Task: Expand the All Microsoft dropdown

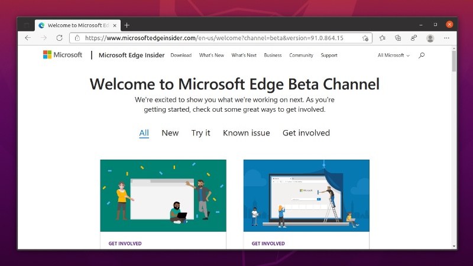Action: tap(393, 56)
